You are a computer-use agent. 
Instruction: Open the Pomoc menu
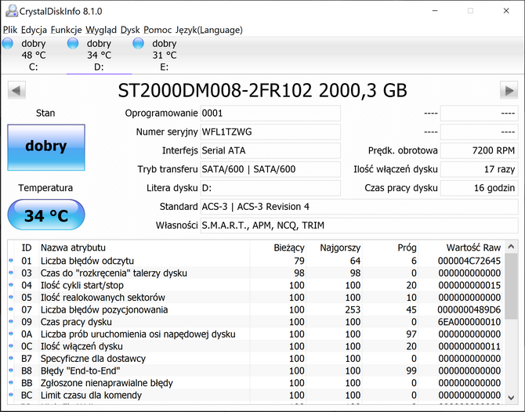157,30
